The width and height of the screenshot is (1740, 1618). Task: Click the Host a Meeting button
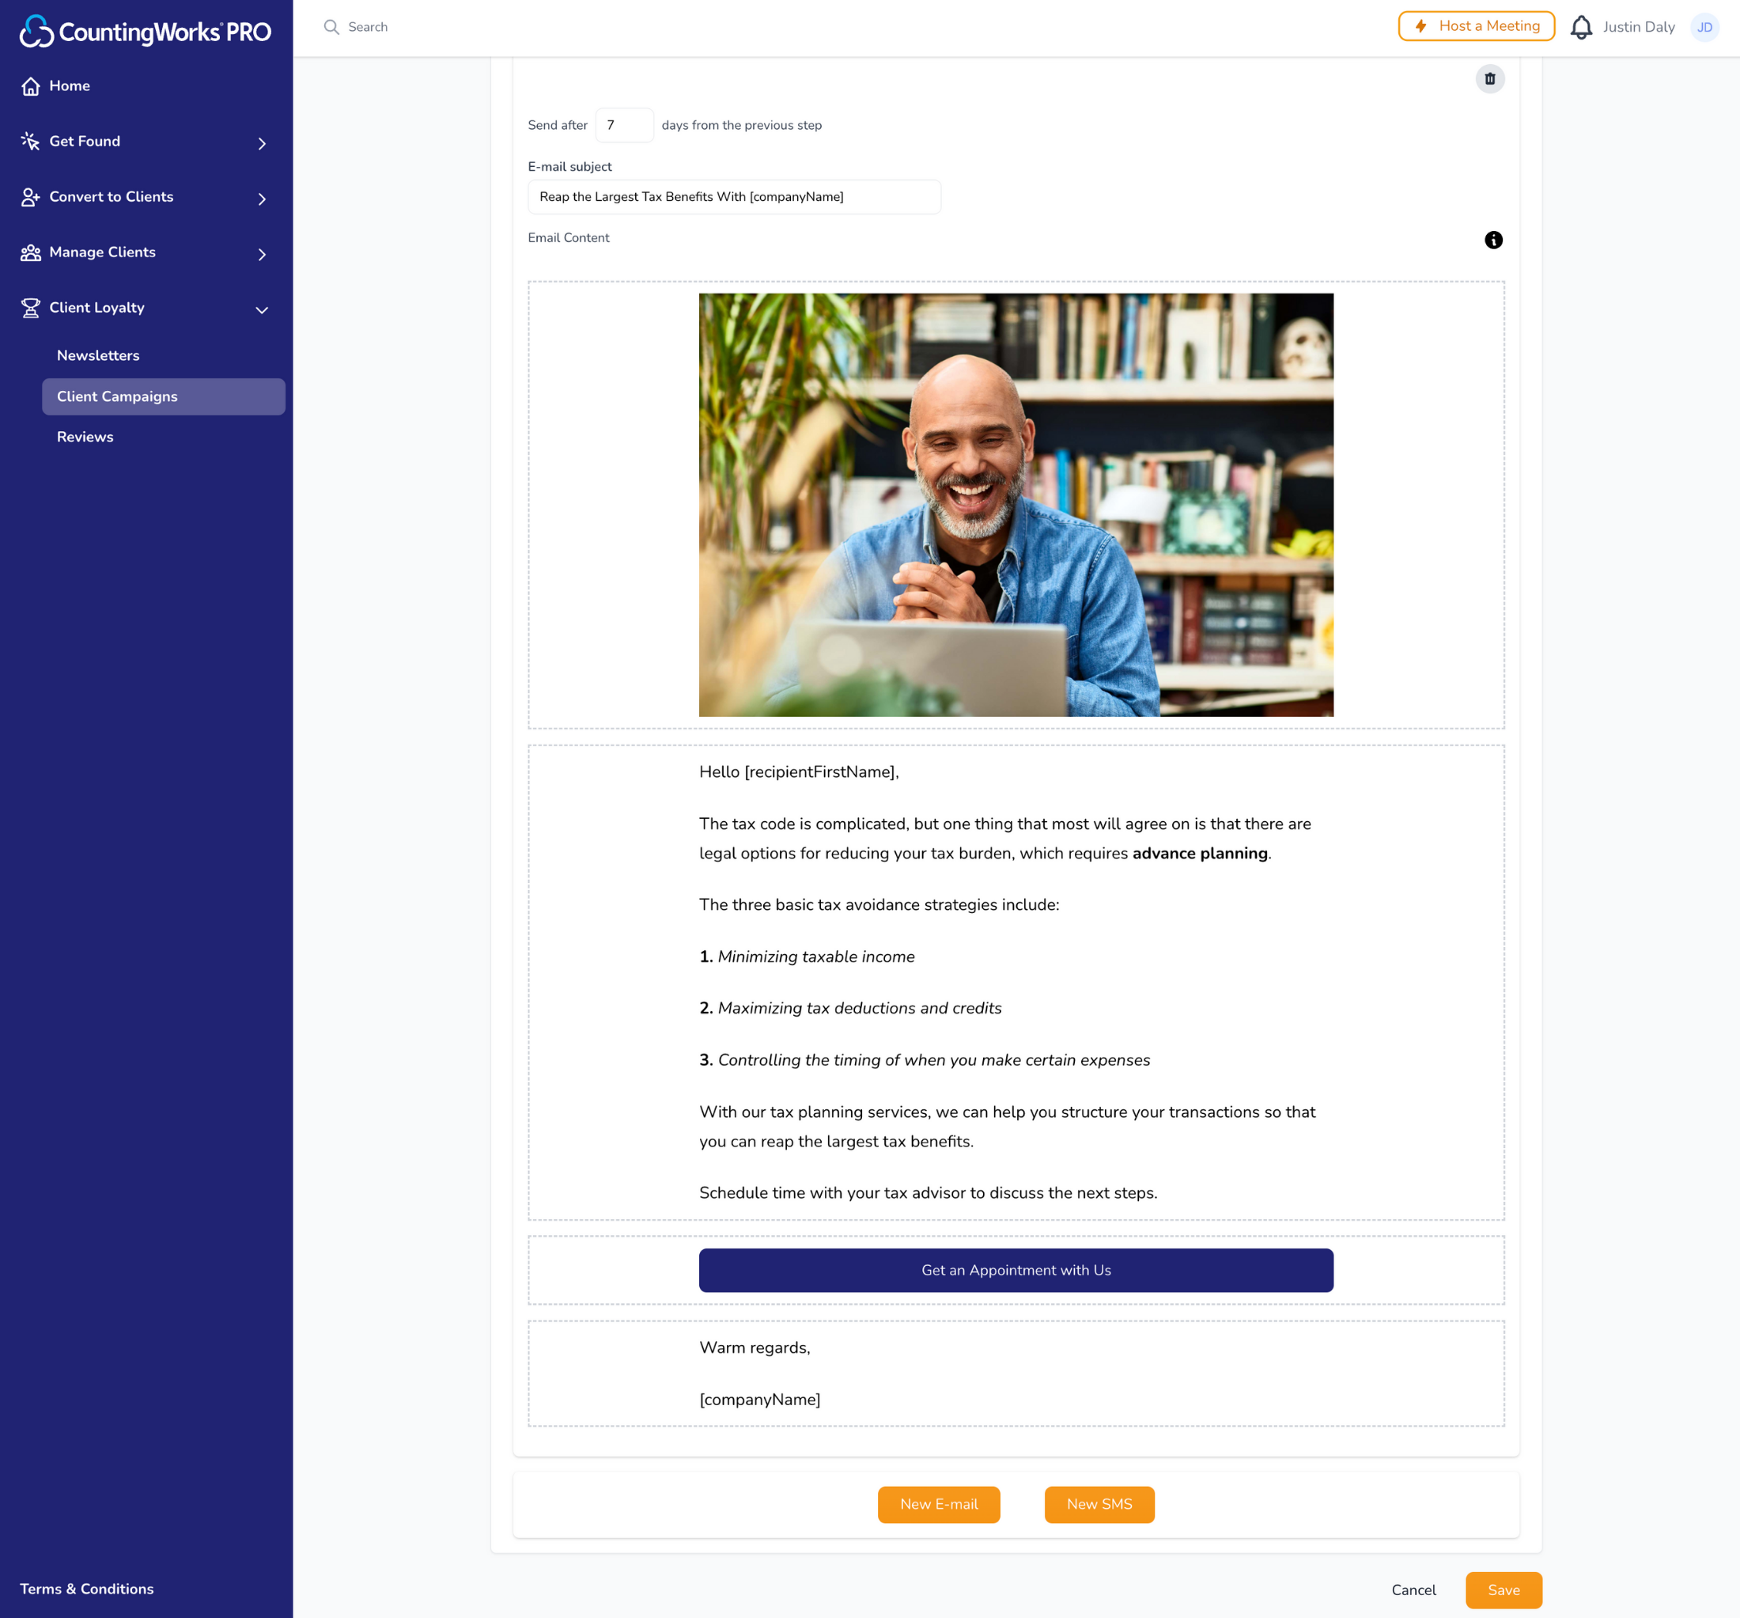tap(1476, 26)
